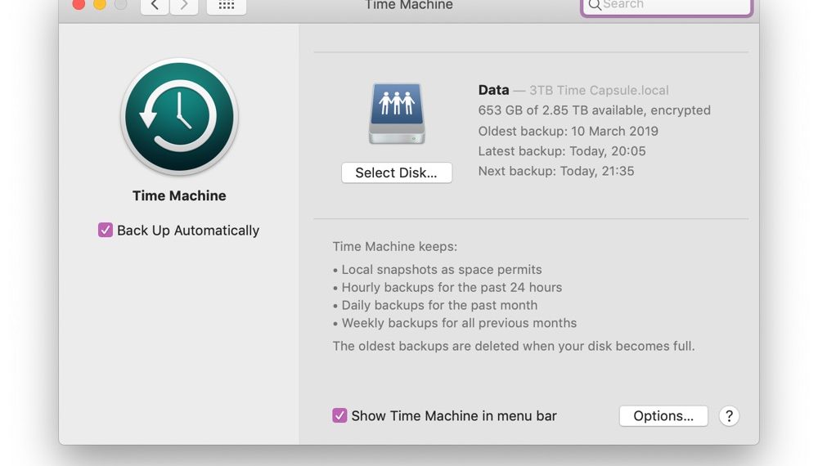
Task: Click the magnifier icon in Search field
Action: [x=594, y=5]
